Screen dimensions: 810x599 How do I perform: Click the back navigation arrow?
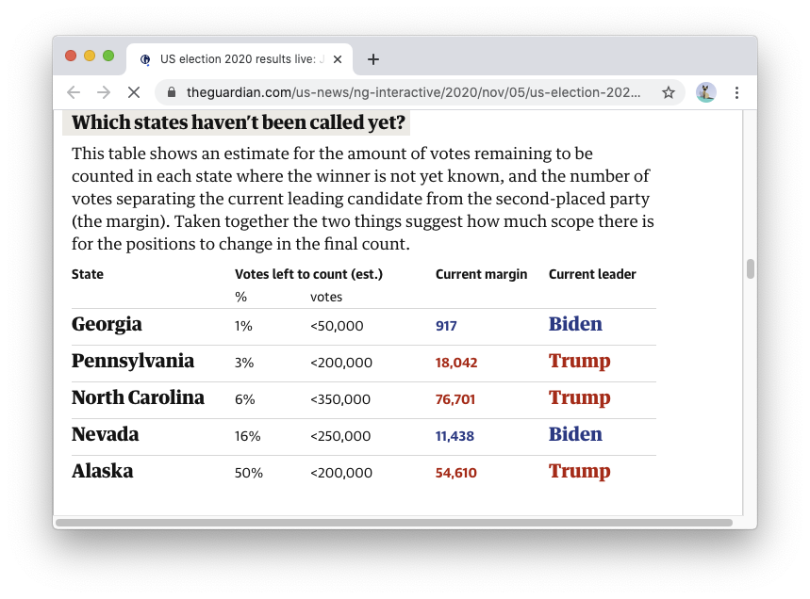tap(74, 92)
